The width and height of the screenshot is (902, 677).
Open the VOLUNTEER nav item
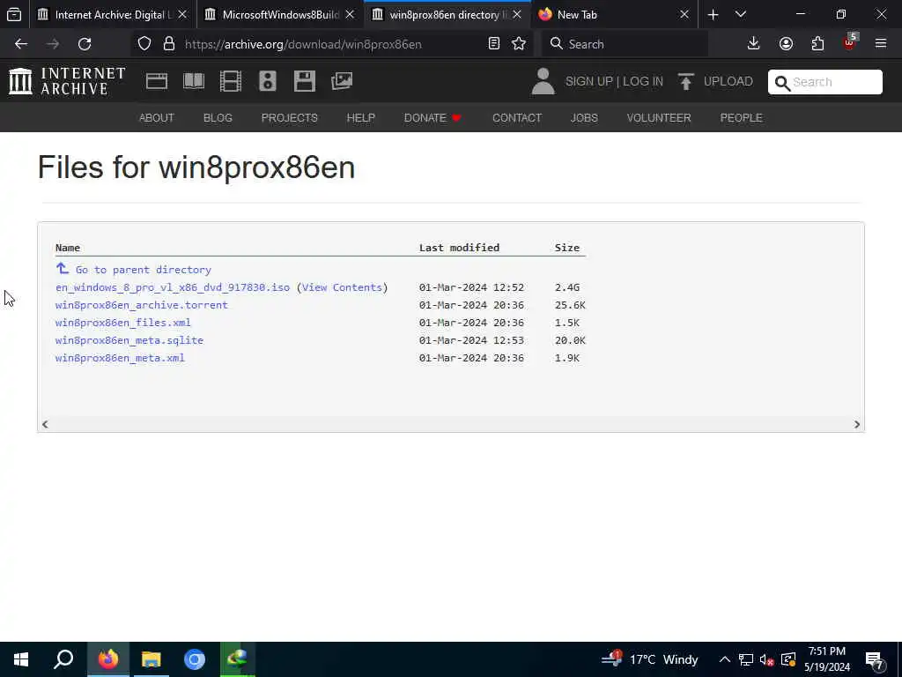pyautogui.click(x=659, y=118)
